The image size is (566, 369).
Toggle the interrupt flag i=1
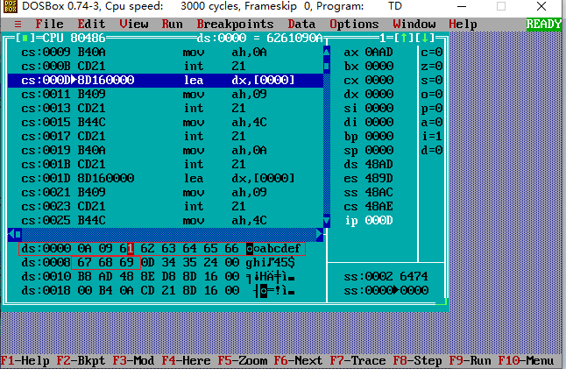432,137
